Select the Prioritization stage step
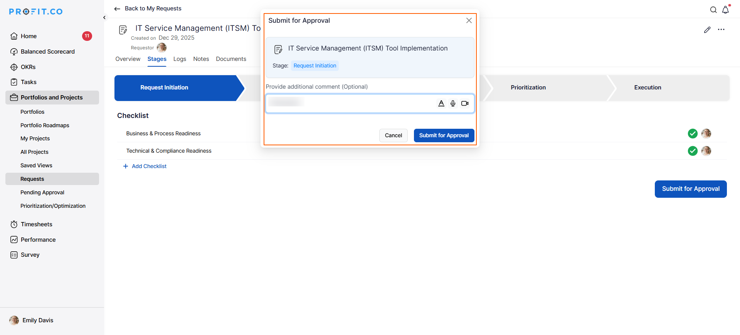Image resolution: width=740 pixels, height=335 pixels. (528, 88)
